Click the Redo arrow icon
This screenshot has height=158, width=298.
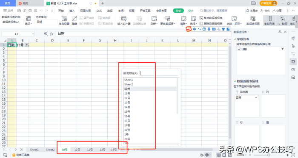tap(46, 11)
